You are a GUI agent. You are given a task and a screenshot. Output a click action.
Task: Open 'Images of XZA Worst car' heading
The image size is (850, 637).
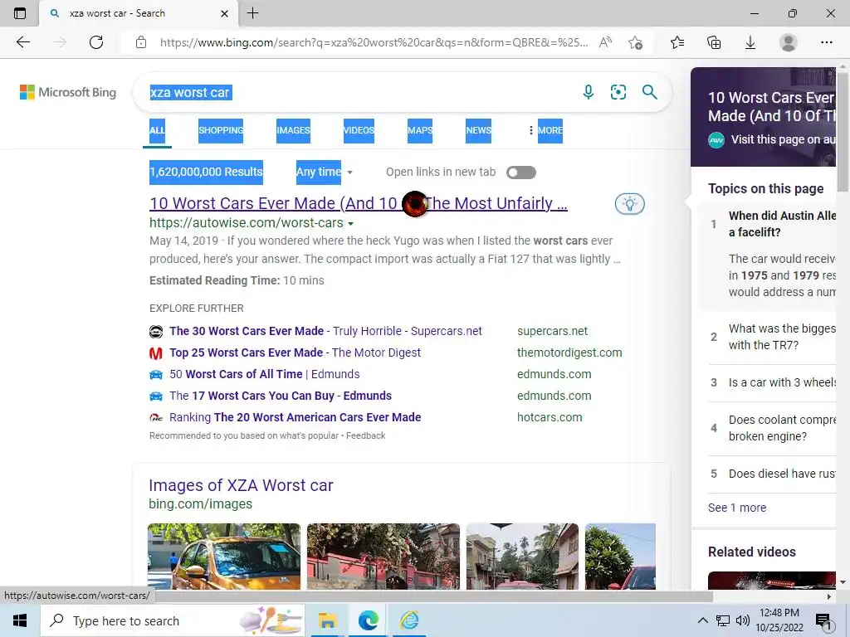[x=241, y=485]
